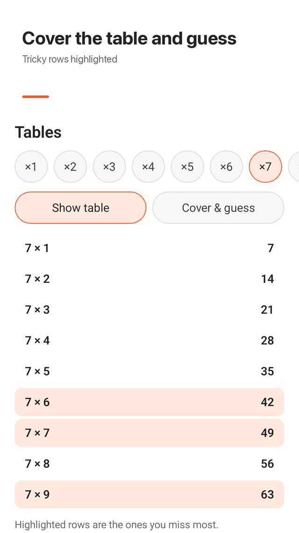The width and height of the screenshot is (299, 533).
Task: Click the highlighted 7 × 7 row
Action: [x=149, y=433]
